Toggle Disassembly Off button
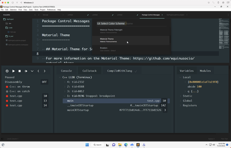Viewport: 231px width, 148px height. (44, 82)
